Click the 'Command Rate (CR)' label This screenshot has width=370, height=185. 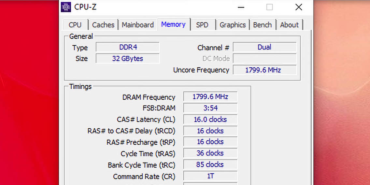144,177
